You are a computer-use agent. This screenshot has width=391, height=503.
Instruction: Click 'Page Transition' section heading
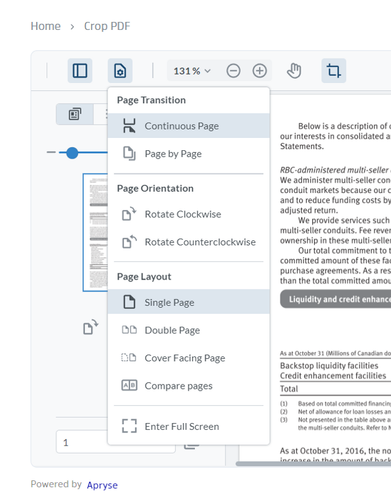pos(151,100)
